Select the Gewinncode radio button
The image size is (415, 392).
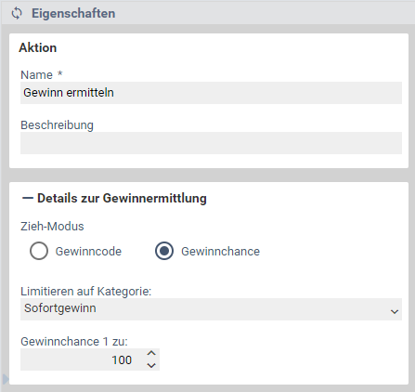[x=39, y=251]
